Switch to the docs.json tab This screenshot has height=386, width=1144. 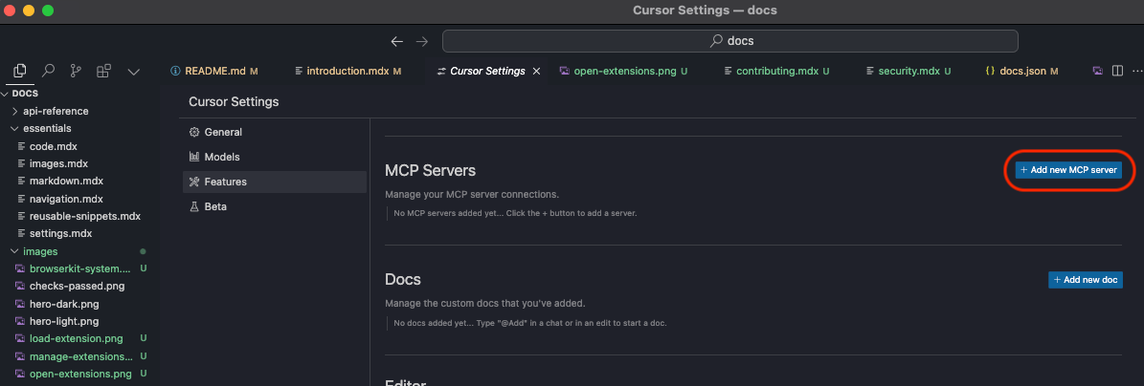pos(1021,72)
